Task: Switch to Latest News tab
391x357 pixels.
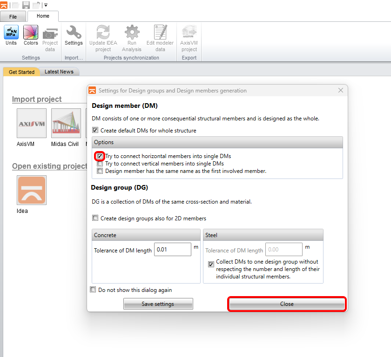Action: click(59, 72)
